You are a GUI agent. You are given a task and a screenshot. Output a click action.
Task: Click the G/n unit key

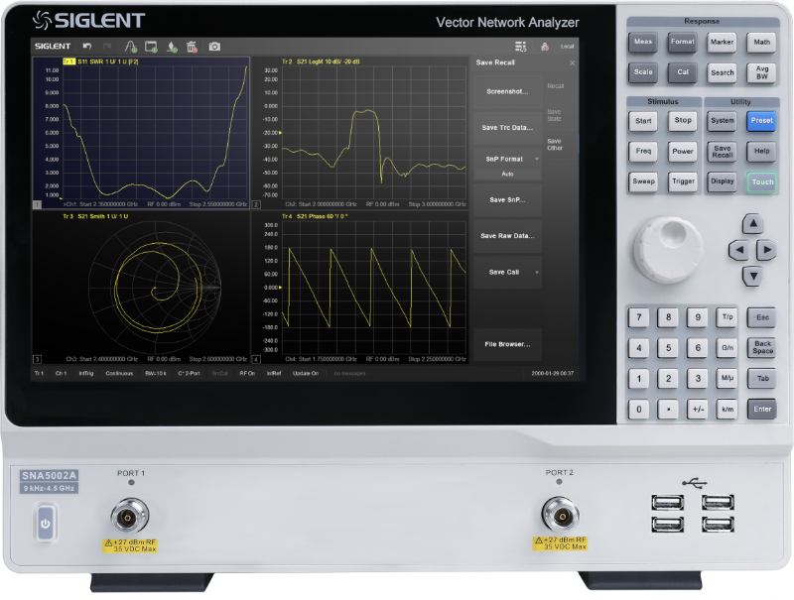point(728,348)
